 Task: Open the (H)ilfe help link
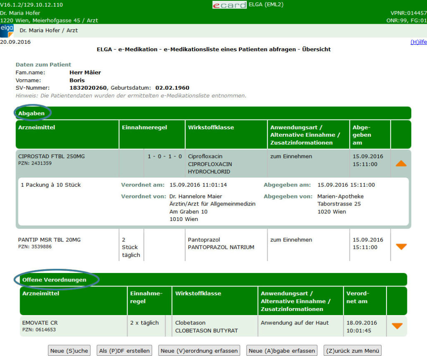click(x=418, y=42)
